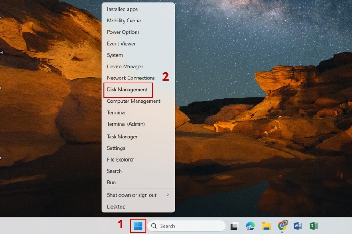Open Computer Management

click(138, 101)
